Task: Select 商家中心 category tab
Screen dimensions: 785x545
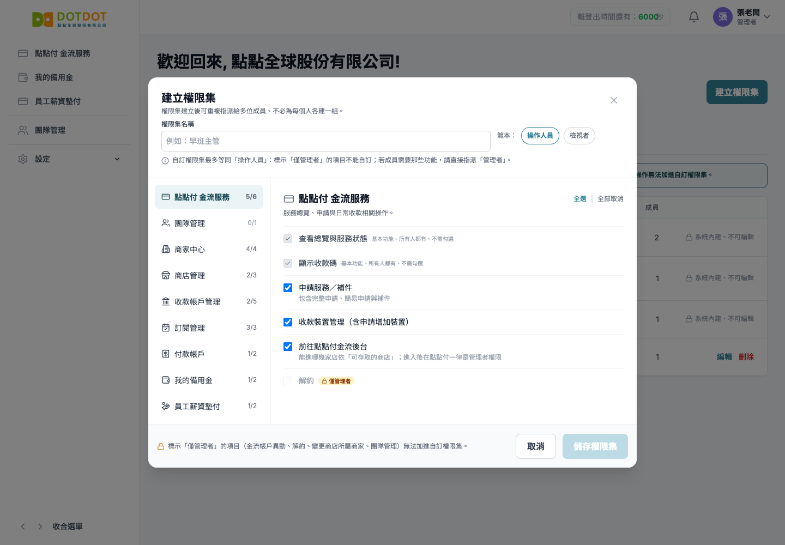Action: 209,249
